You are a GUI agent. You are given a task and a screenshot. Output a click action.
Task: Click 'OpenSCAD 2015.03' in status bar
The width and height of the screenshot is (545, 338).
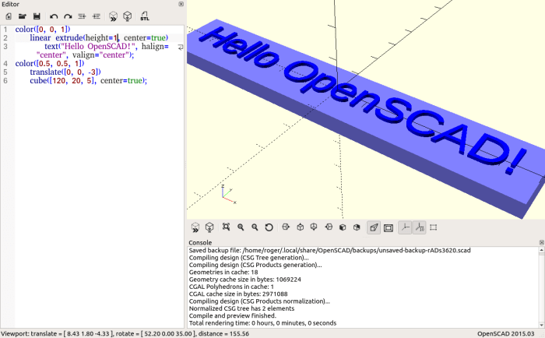click(x=506, y=334)
